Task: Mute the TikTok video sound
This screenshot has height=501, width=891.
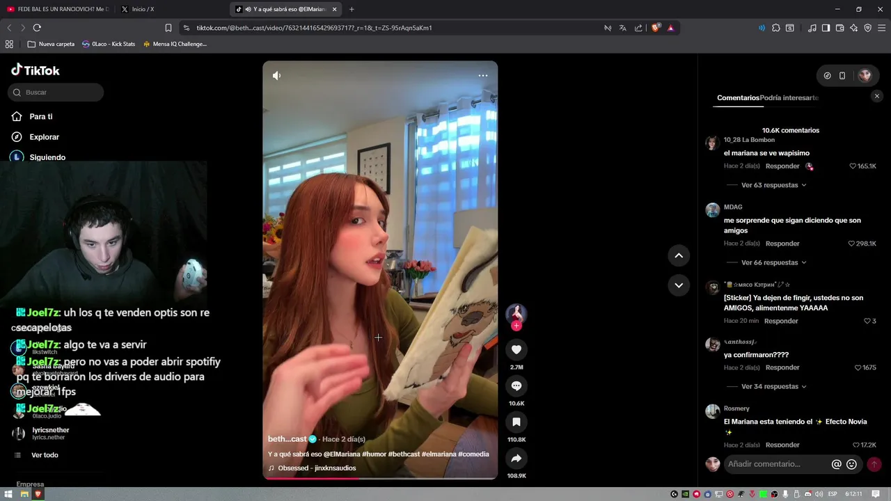Action: [276, 75]
